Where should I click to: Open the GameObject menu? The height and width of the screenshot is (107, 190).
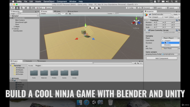coord(49,1)
